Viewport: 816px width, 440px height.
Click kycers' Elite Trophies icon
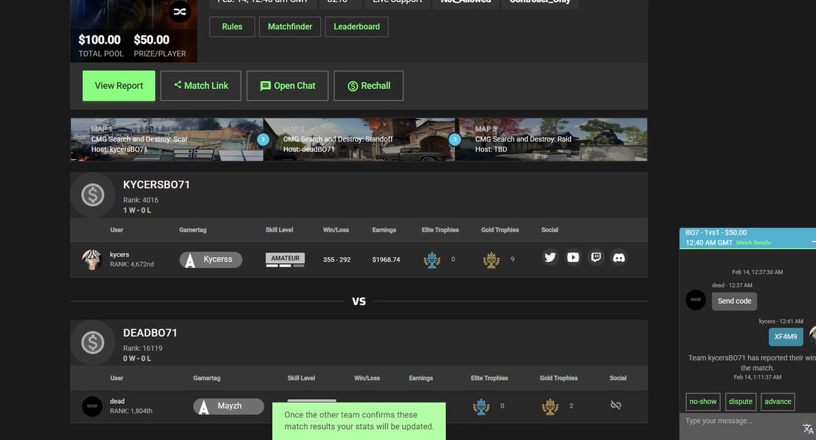pyautogui.click(x=432, y=259)
